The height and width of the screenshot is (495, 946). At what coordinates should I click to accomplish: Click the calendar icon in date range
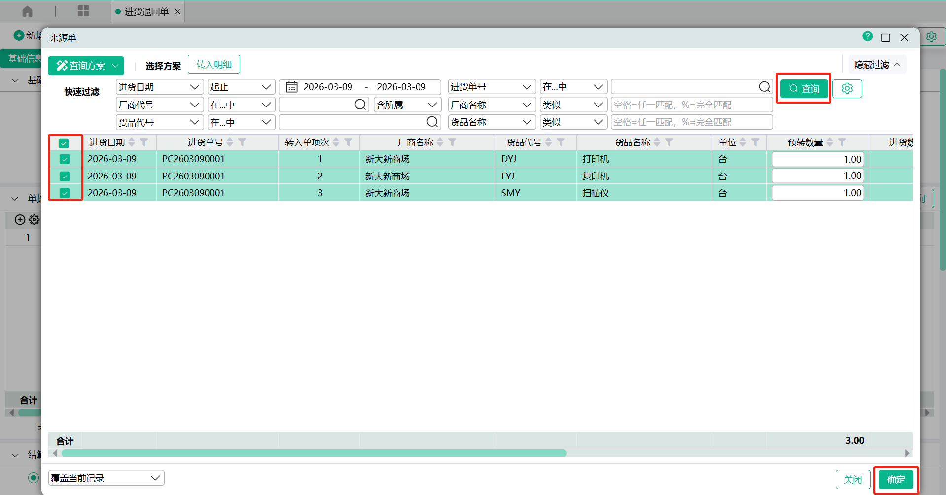[292, 87]
